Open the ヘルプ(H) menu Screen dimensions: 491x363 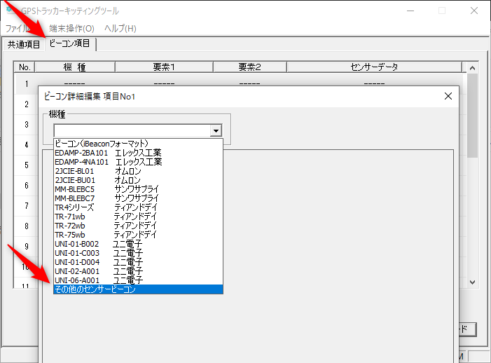[x=120, y=29]
